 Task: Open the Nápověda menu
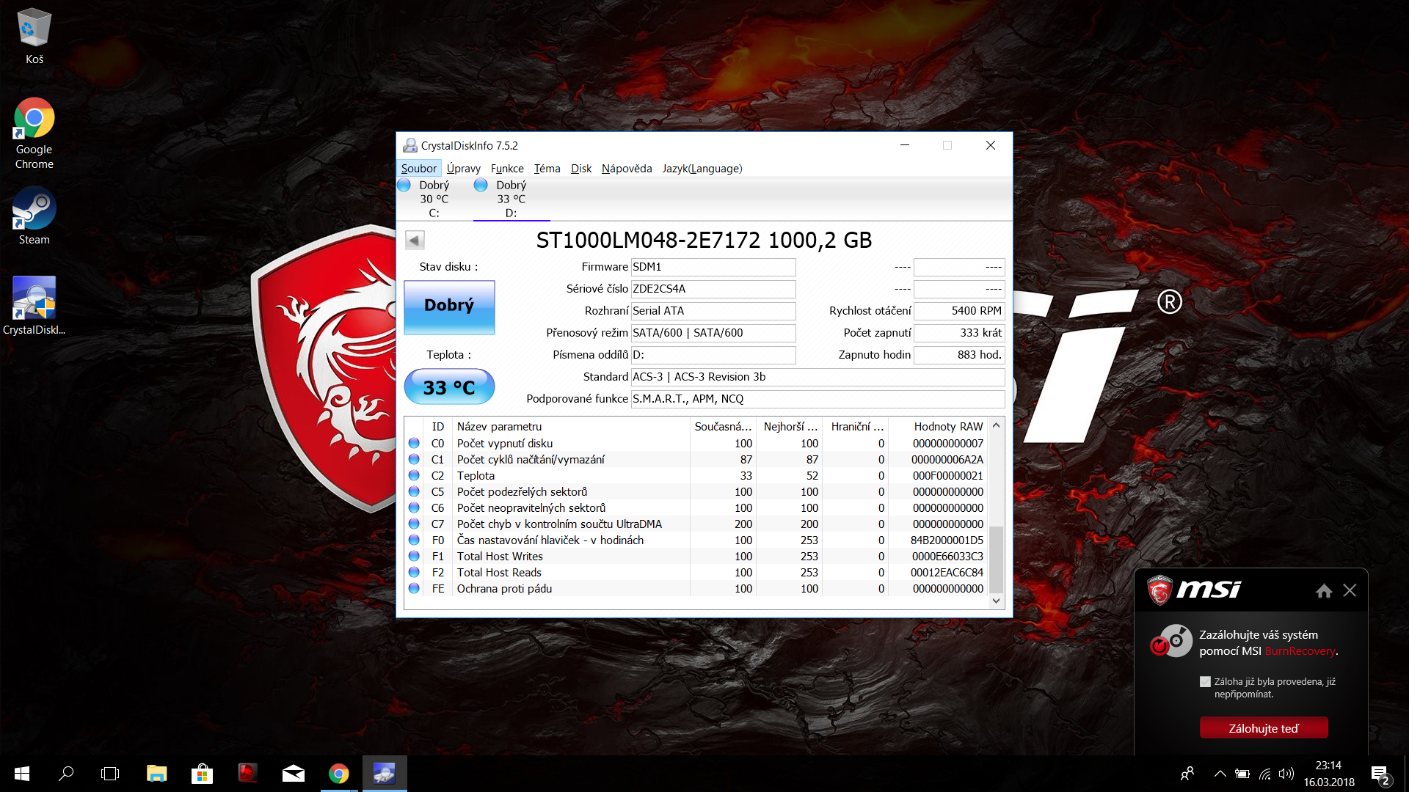tap(627, 169)
